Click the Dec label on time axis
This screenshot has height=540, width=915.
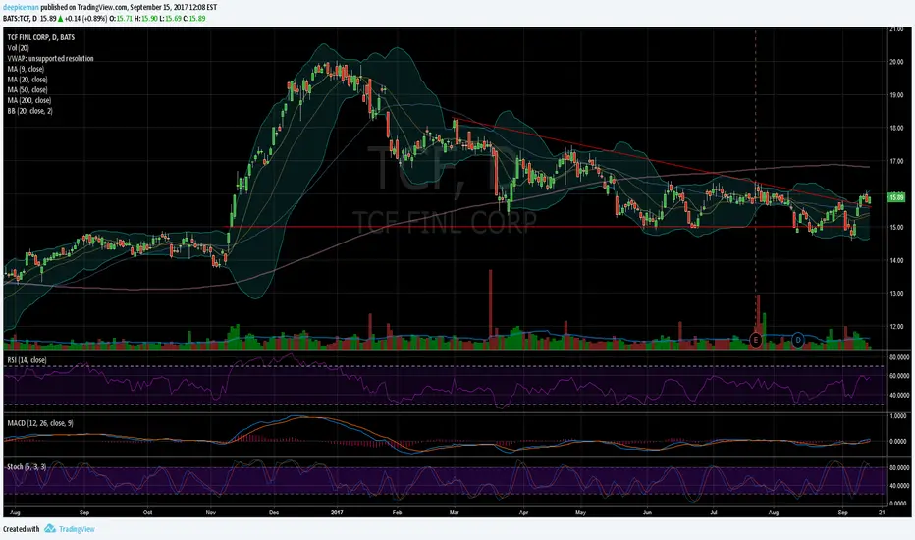click(x=274, y=513)
